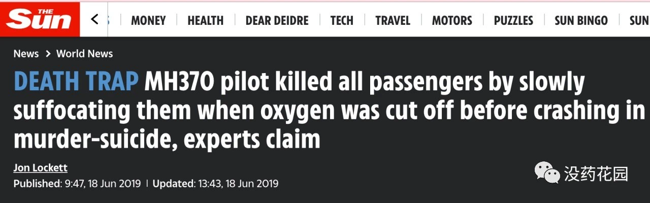Open the Tech section

tap(342, 20)
